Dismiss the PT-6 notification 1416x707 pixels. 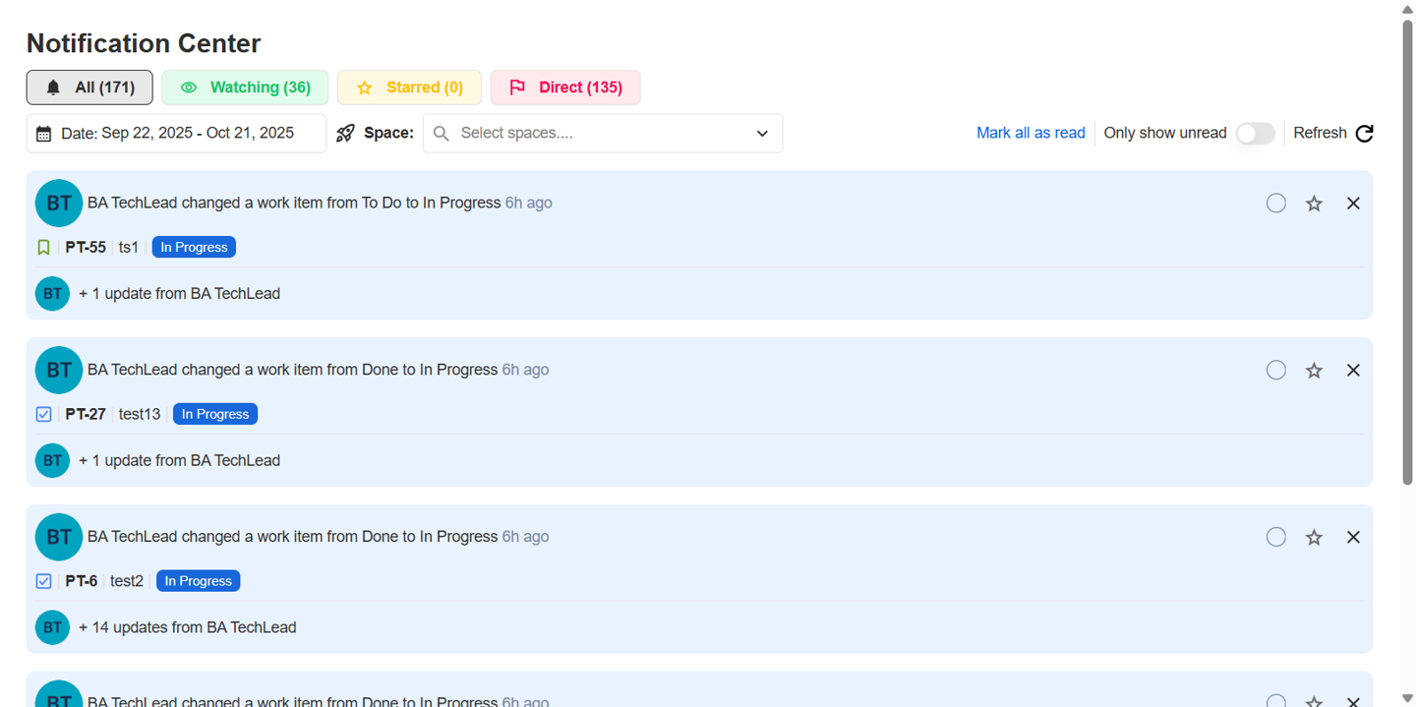coord(1353,538)
